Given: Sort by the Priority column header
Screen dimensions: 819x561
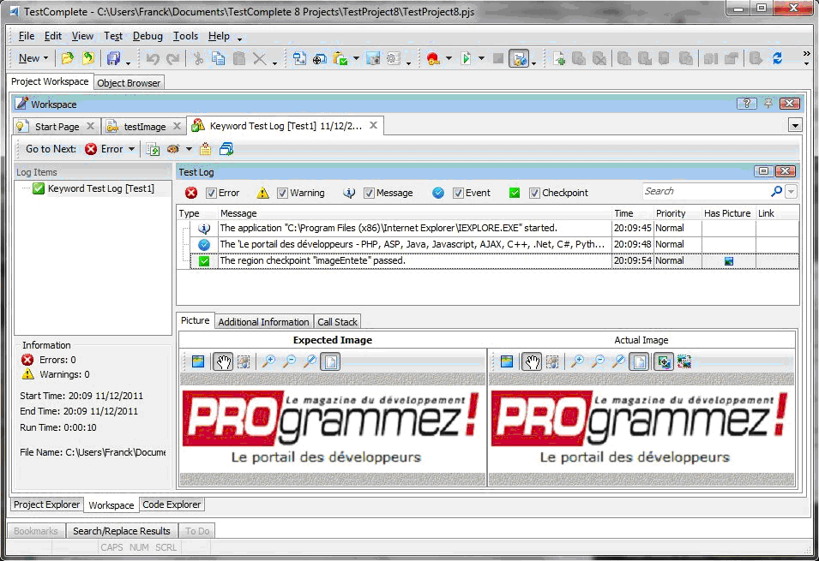Looking at the screenshot, I should click(677, 213).
